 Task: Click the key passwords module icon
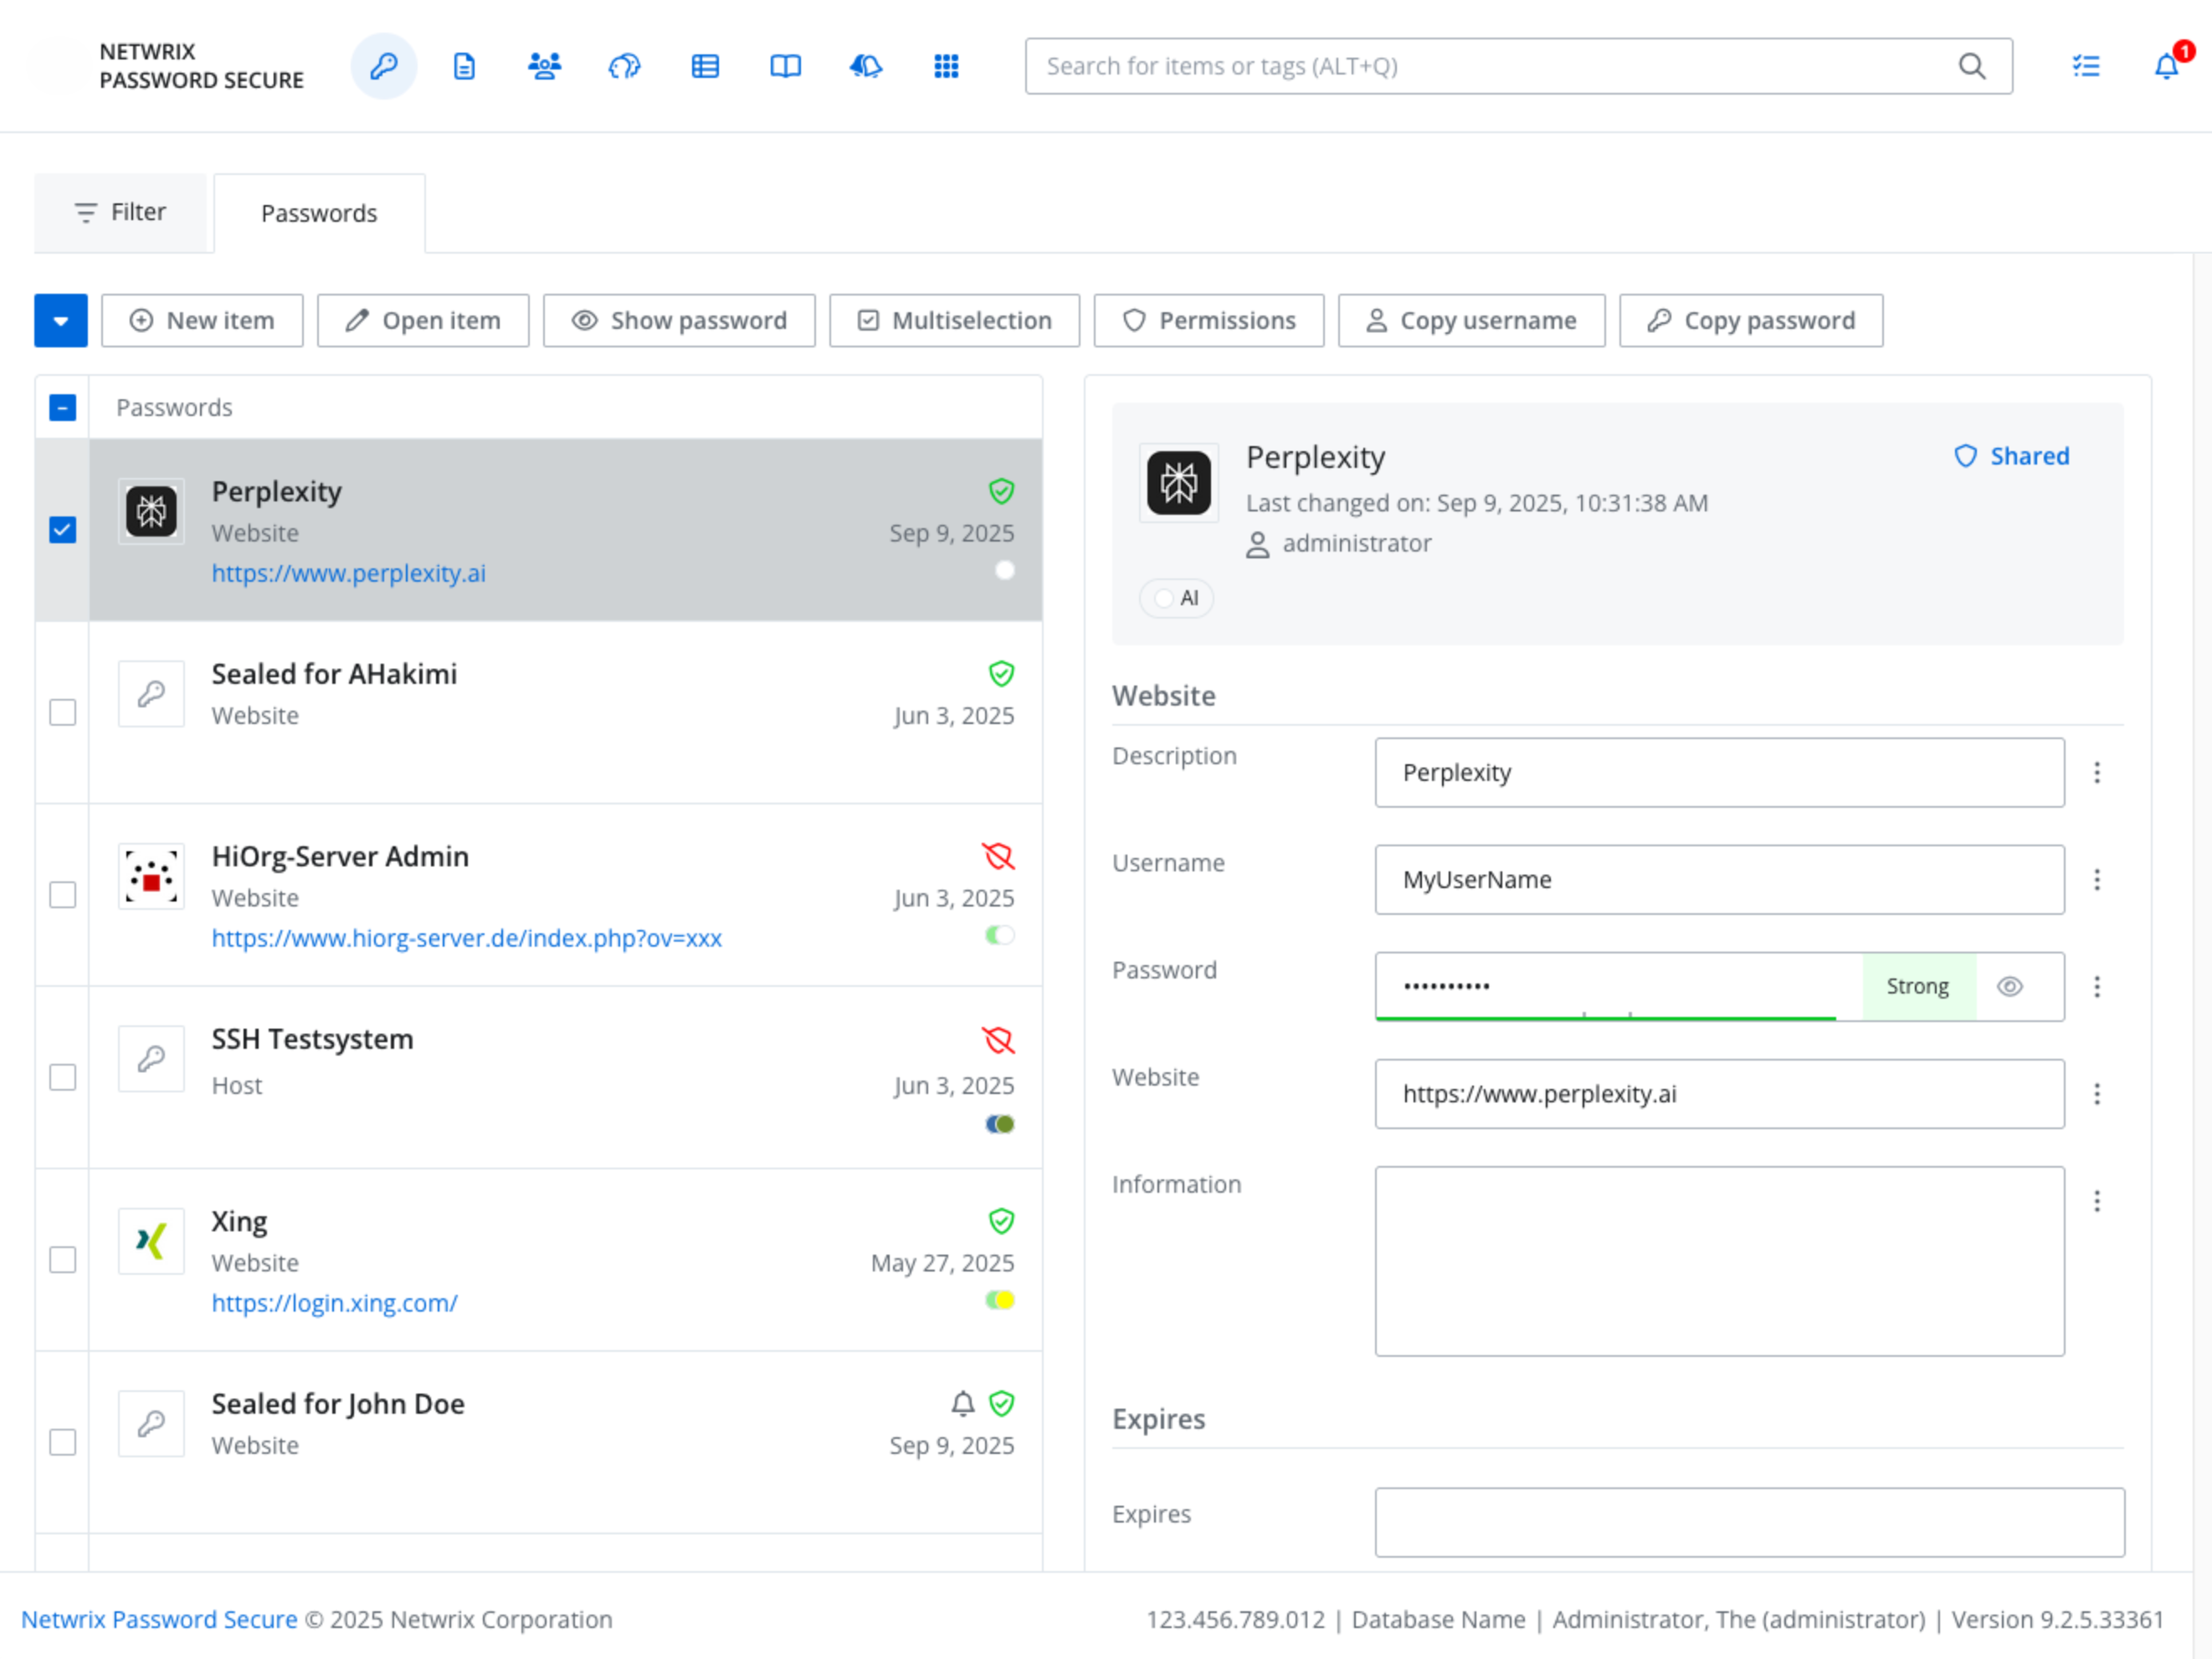pyautogui.click(x=384, y=66)
